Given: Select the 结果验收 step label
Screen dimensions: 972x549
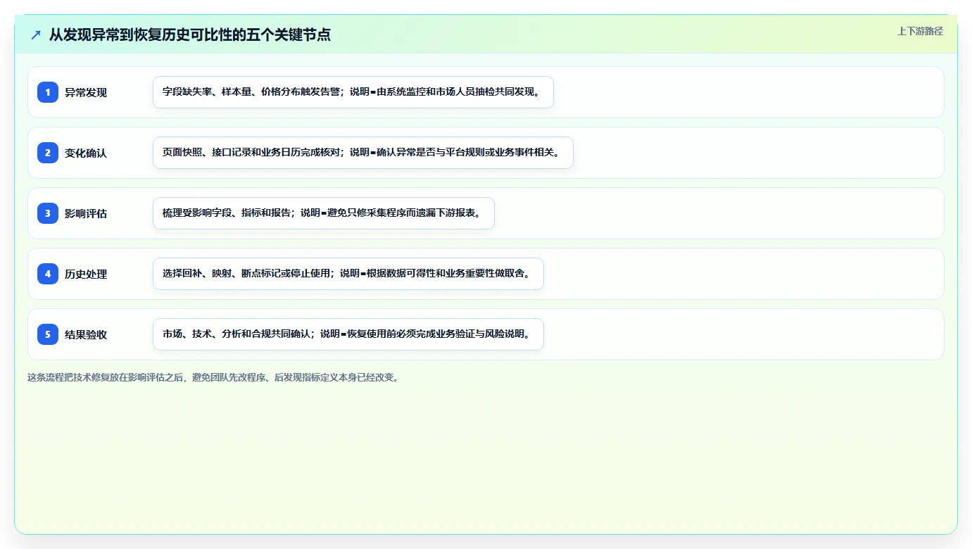Looking at the screenshot, I should tap(86, 334).
